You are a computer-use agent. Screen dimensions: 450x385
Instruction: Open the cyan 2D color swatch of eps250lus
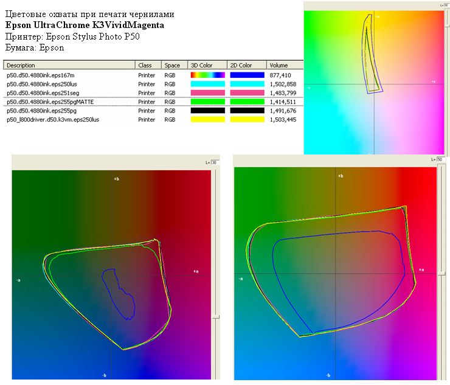click(247, 84)
